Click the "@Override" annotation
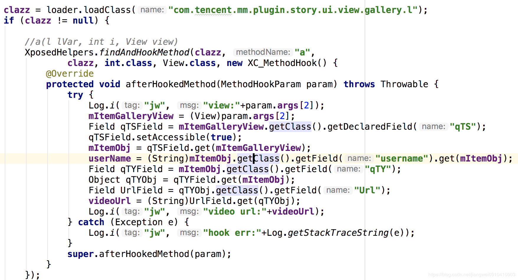The height and width of the screenshot is (280, 518). [70, 73]
